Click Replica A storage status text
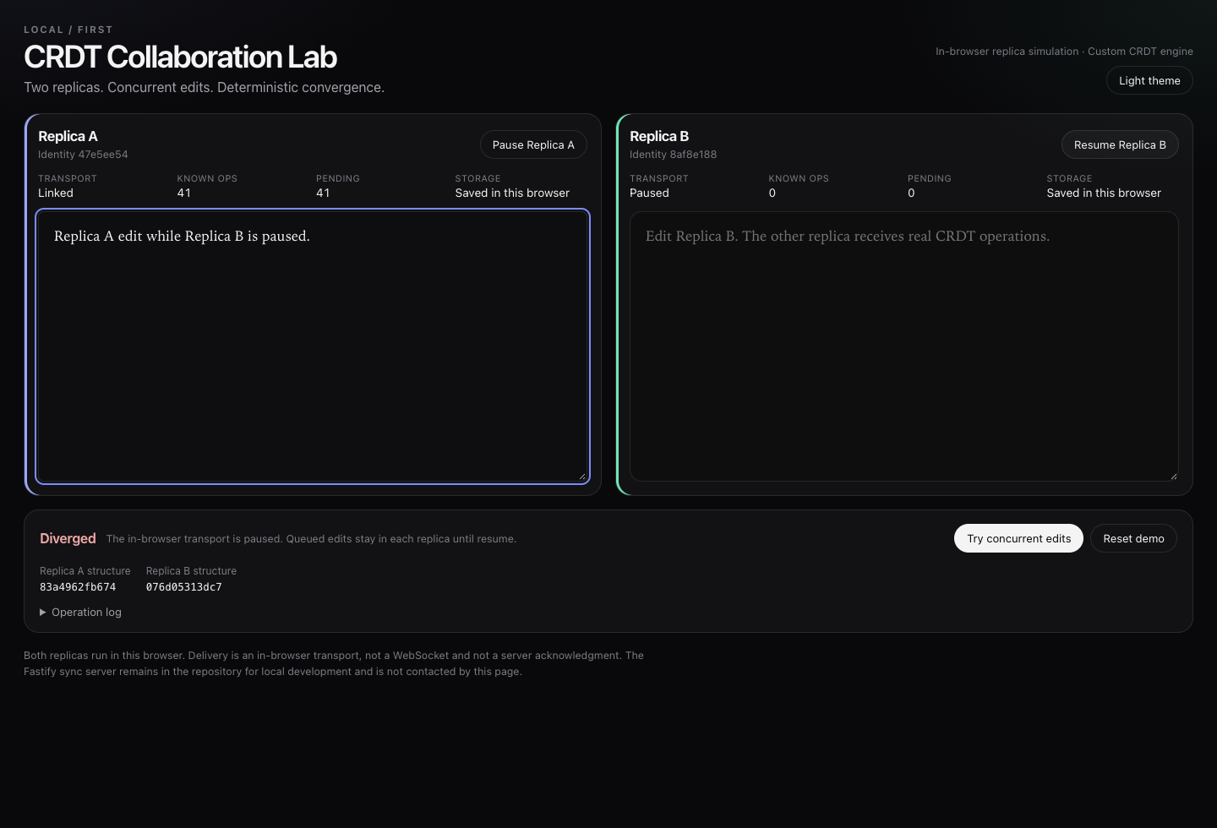Image resolution: width=1217 pixels, height=828 pixels. [512, 193]
